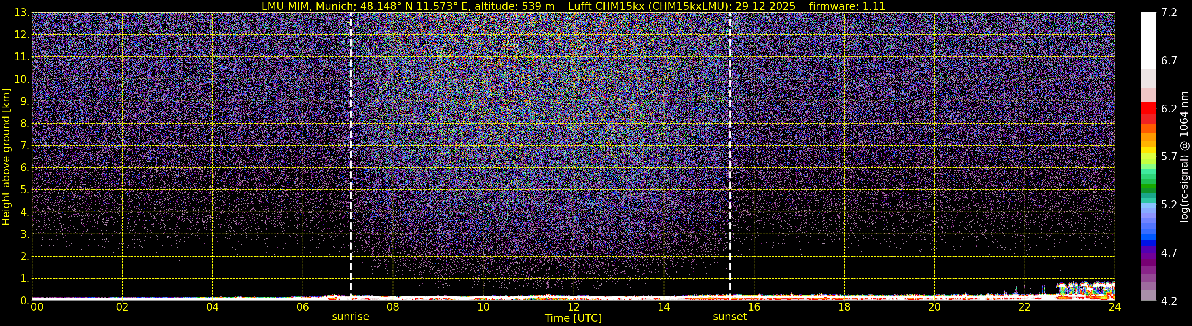Click the red band on colorbar
This screenshot has width=1192, height=326.
[x=1148, y=108]
